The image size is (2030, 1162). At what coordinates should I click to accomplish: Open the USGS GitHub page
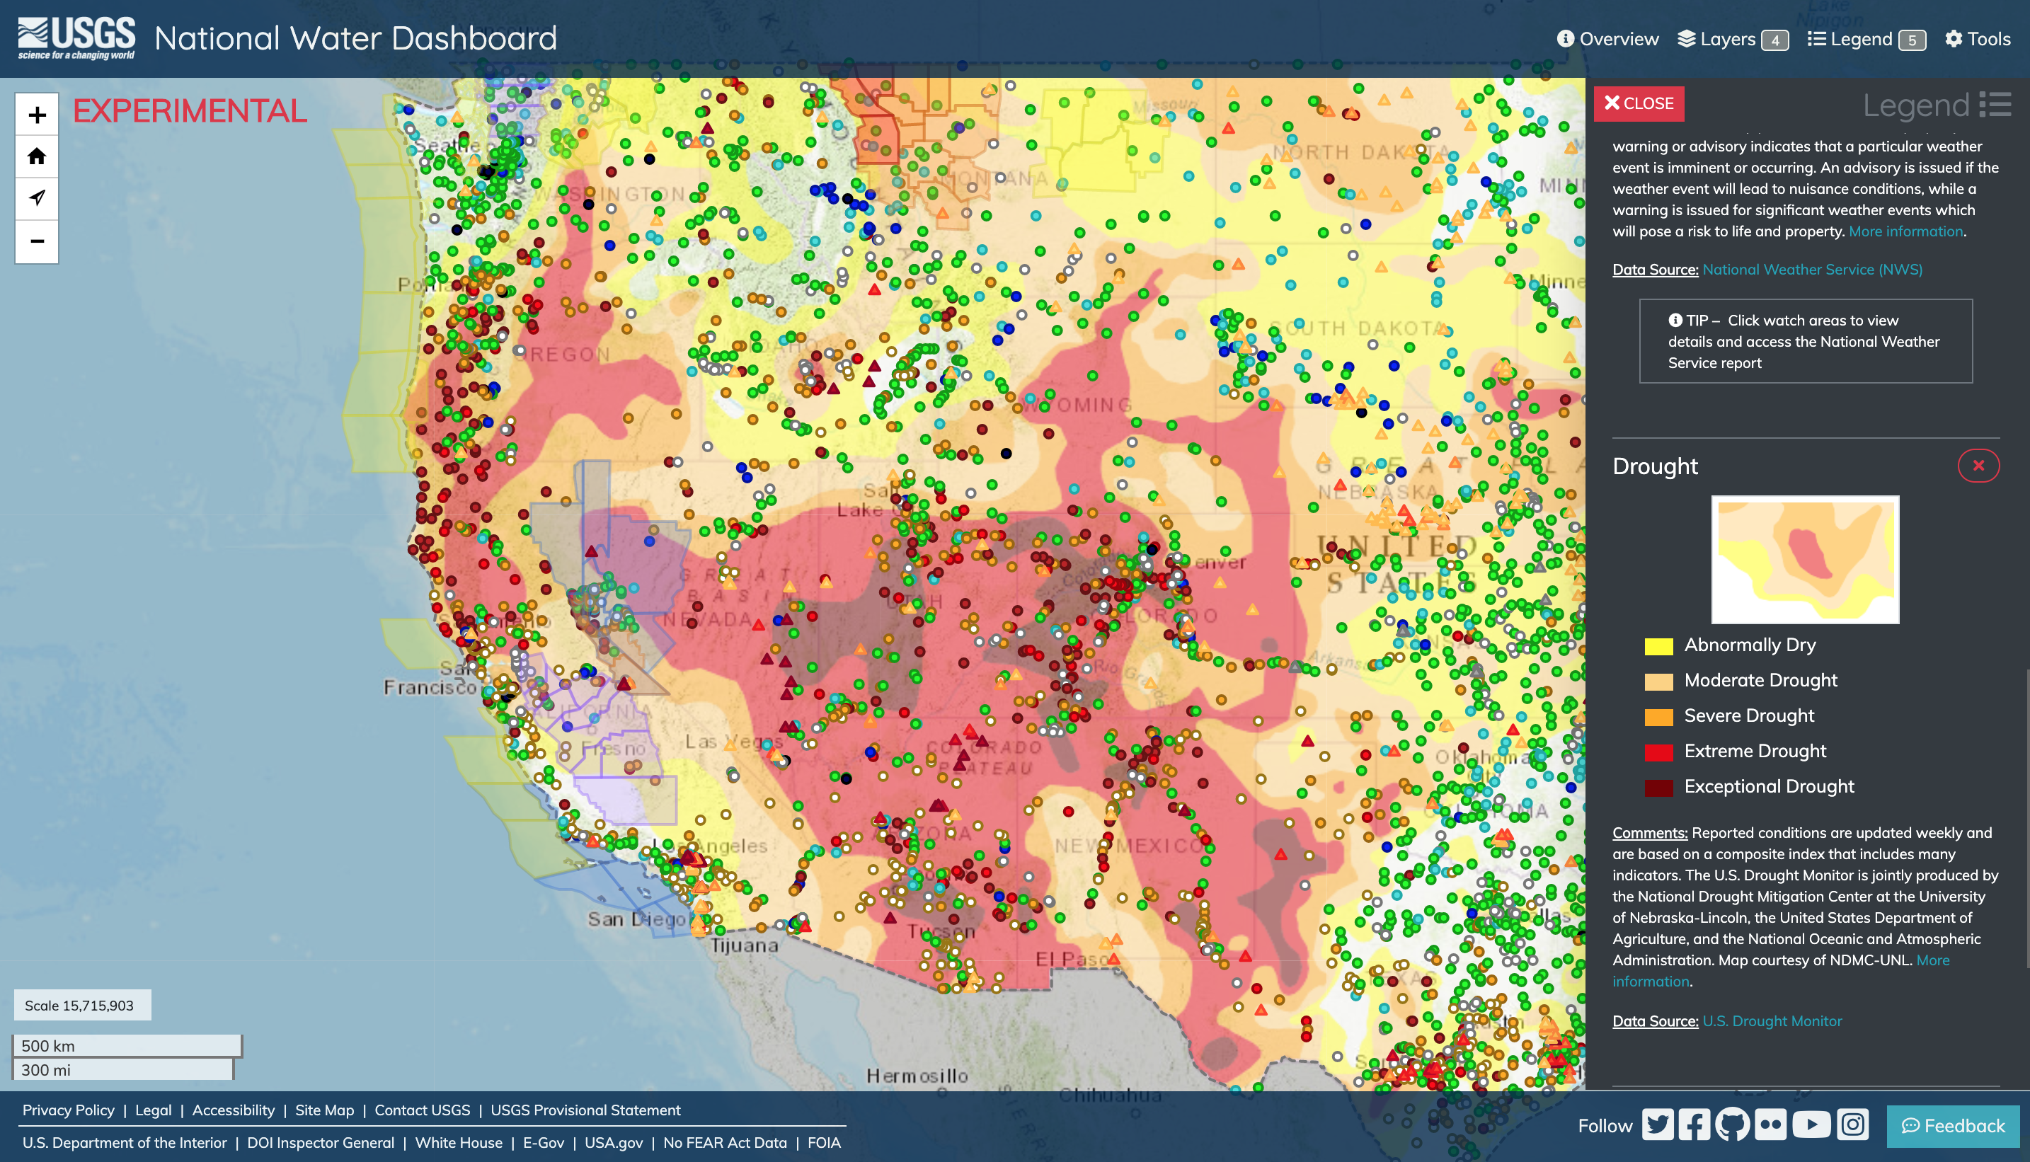point(1732,1125)
